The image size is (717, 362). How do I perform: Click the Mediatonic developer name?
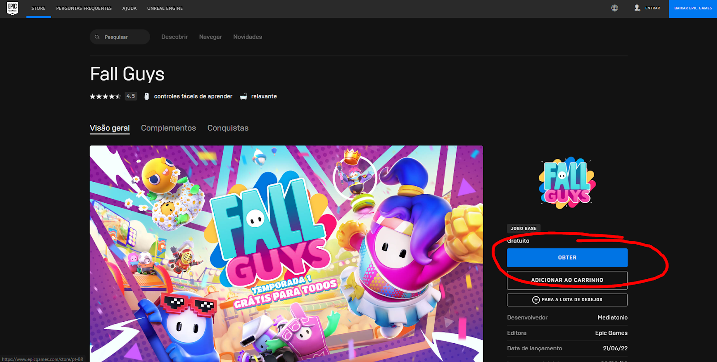613,318
